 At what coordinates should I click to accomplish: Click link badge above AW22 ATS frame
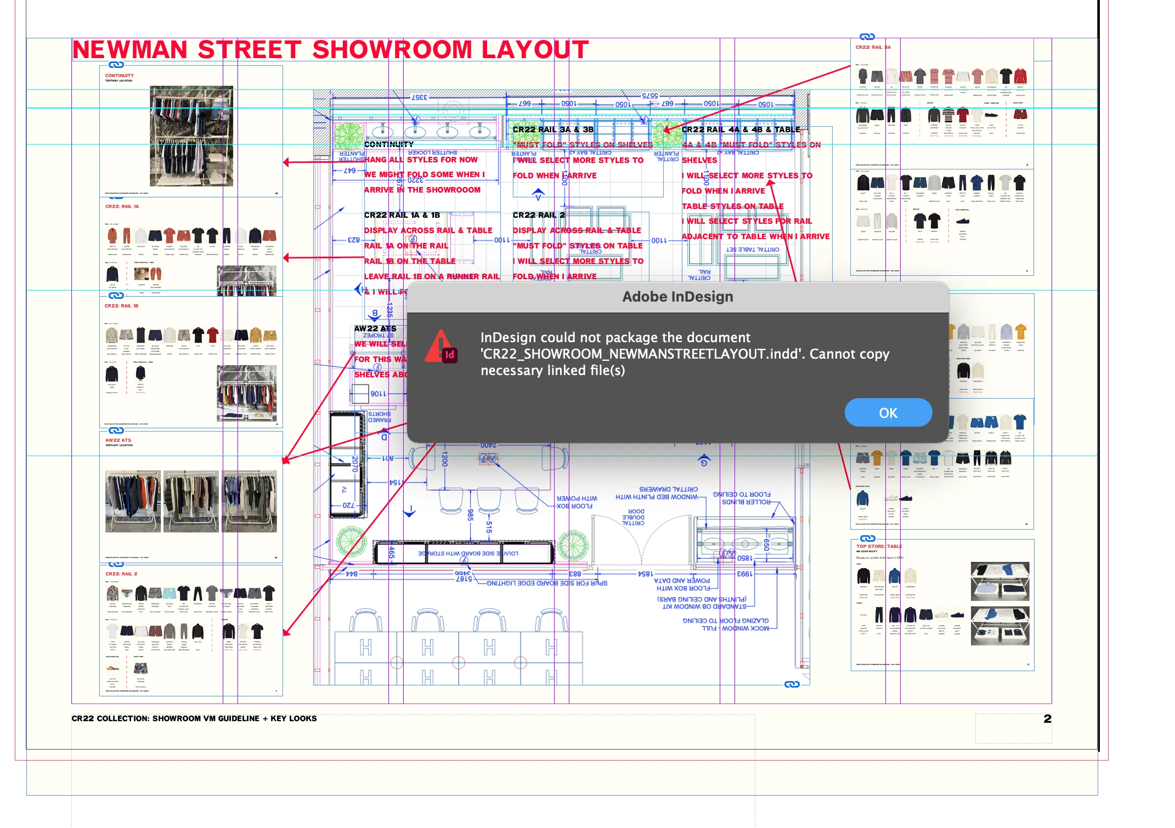point(116,430)
